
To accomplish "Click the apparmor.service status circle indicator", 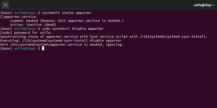I will [2, 17].
